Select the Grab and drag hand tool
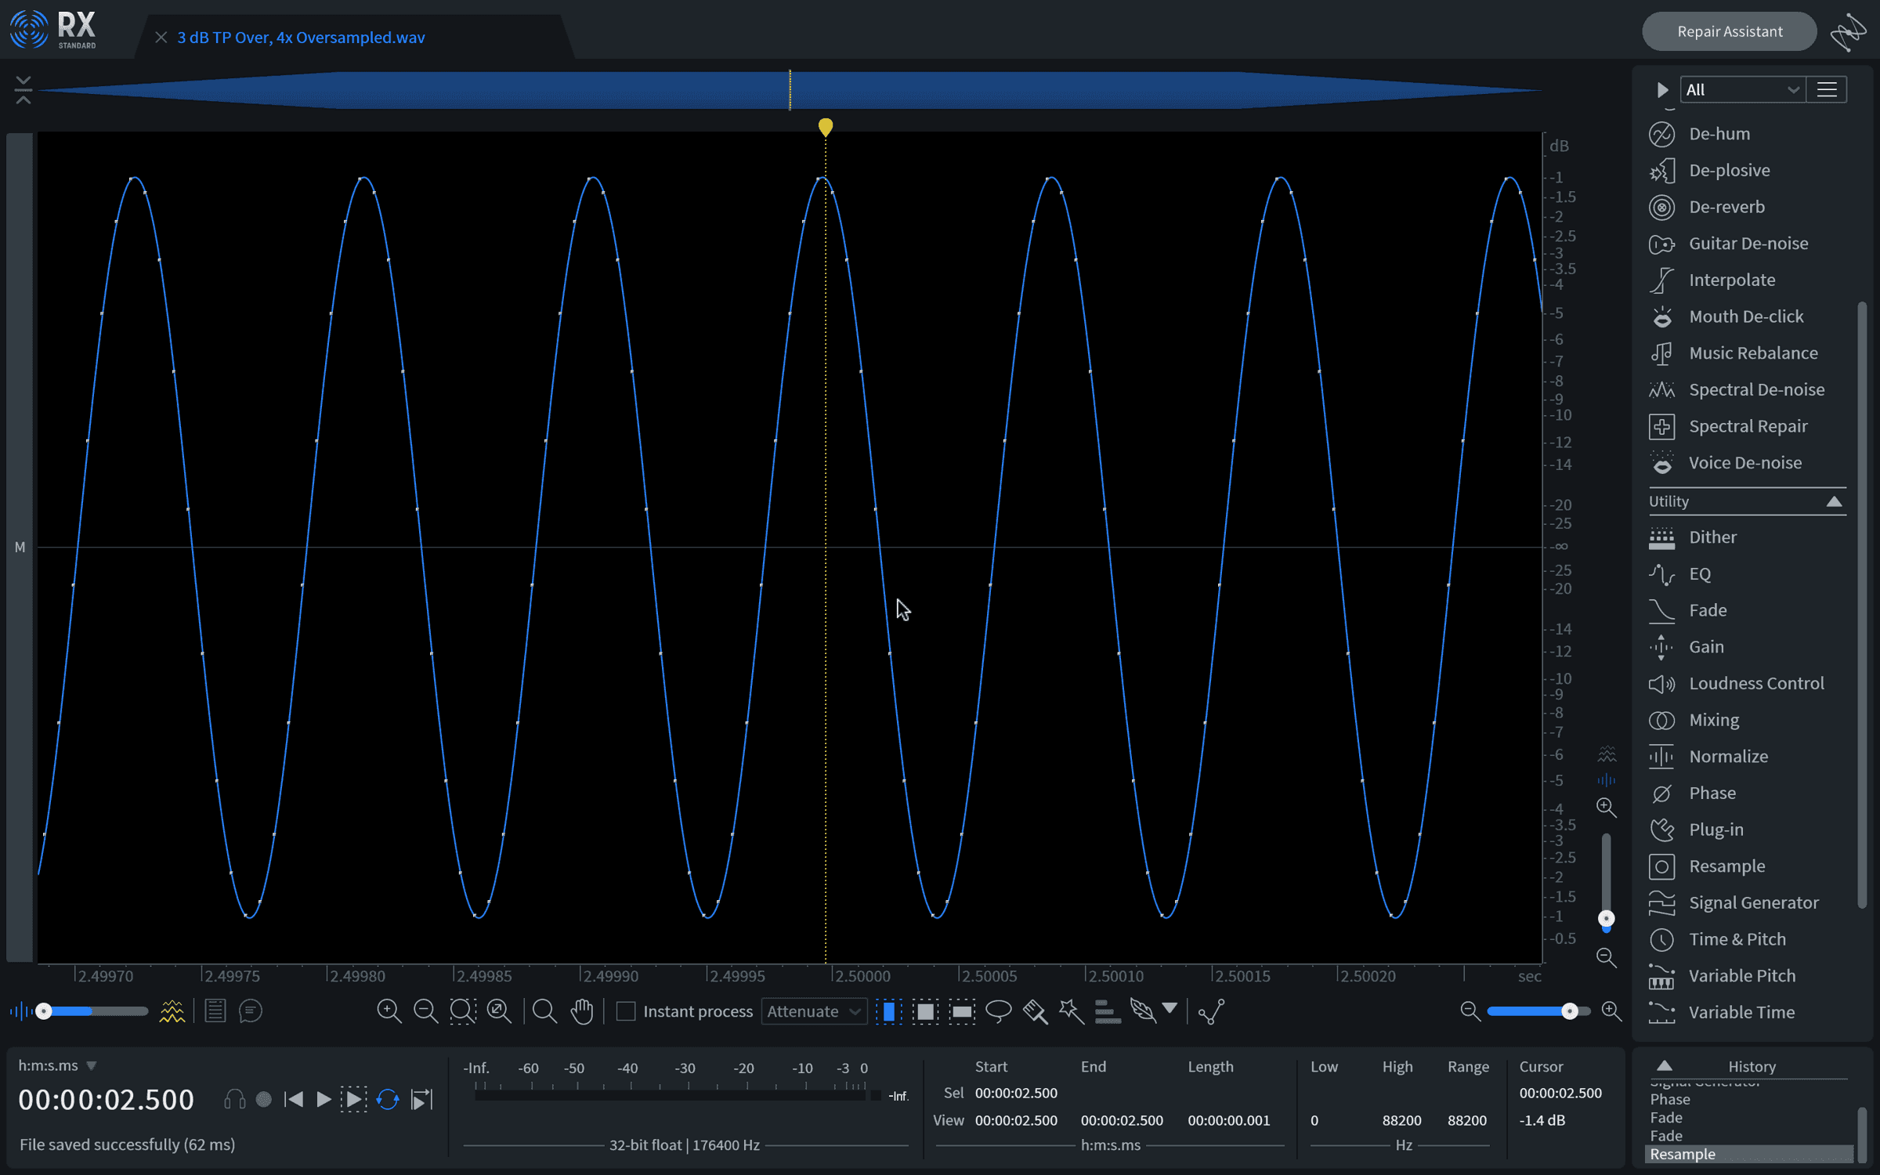1880x1175 pixels. tap(582, 1011)
